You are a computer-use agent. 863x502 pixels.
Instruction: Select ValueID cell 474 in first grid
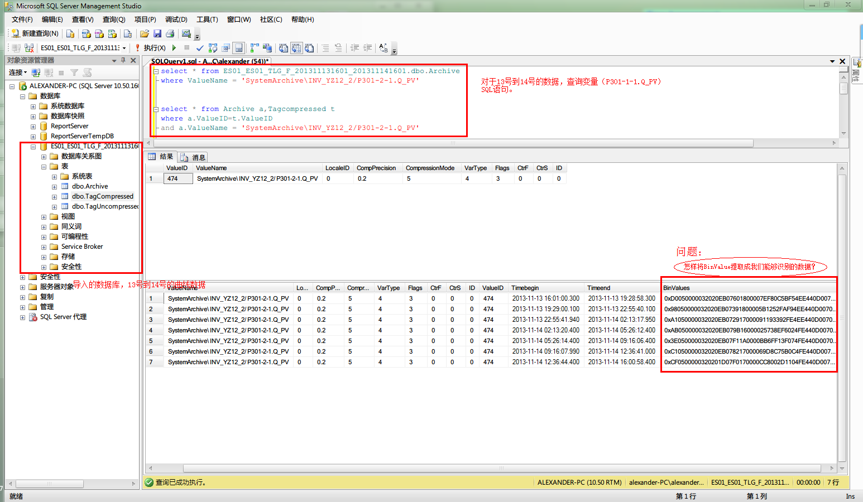coord(178,178)
